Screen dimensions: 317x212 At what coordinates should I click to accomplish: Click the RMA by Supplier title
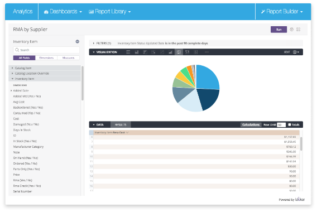coord(30,30)
